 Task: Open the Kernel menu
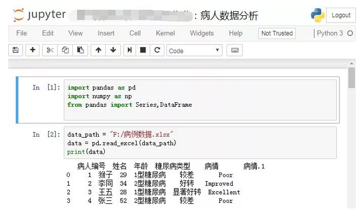click(x=165, y=33)
